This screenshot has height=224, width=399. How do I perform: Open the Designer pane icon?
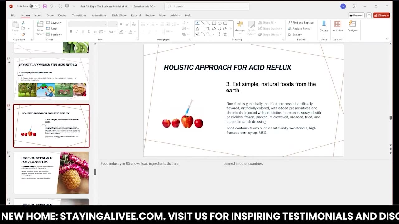[353, 24]
